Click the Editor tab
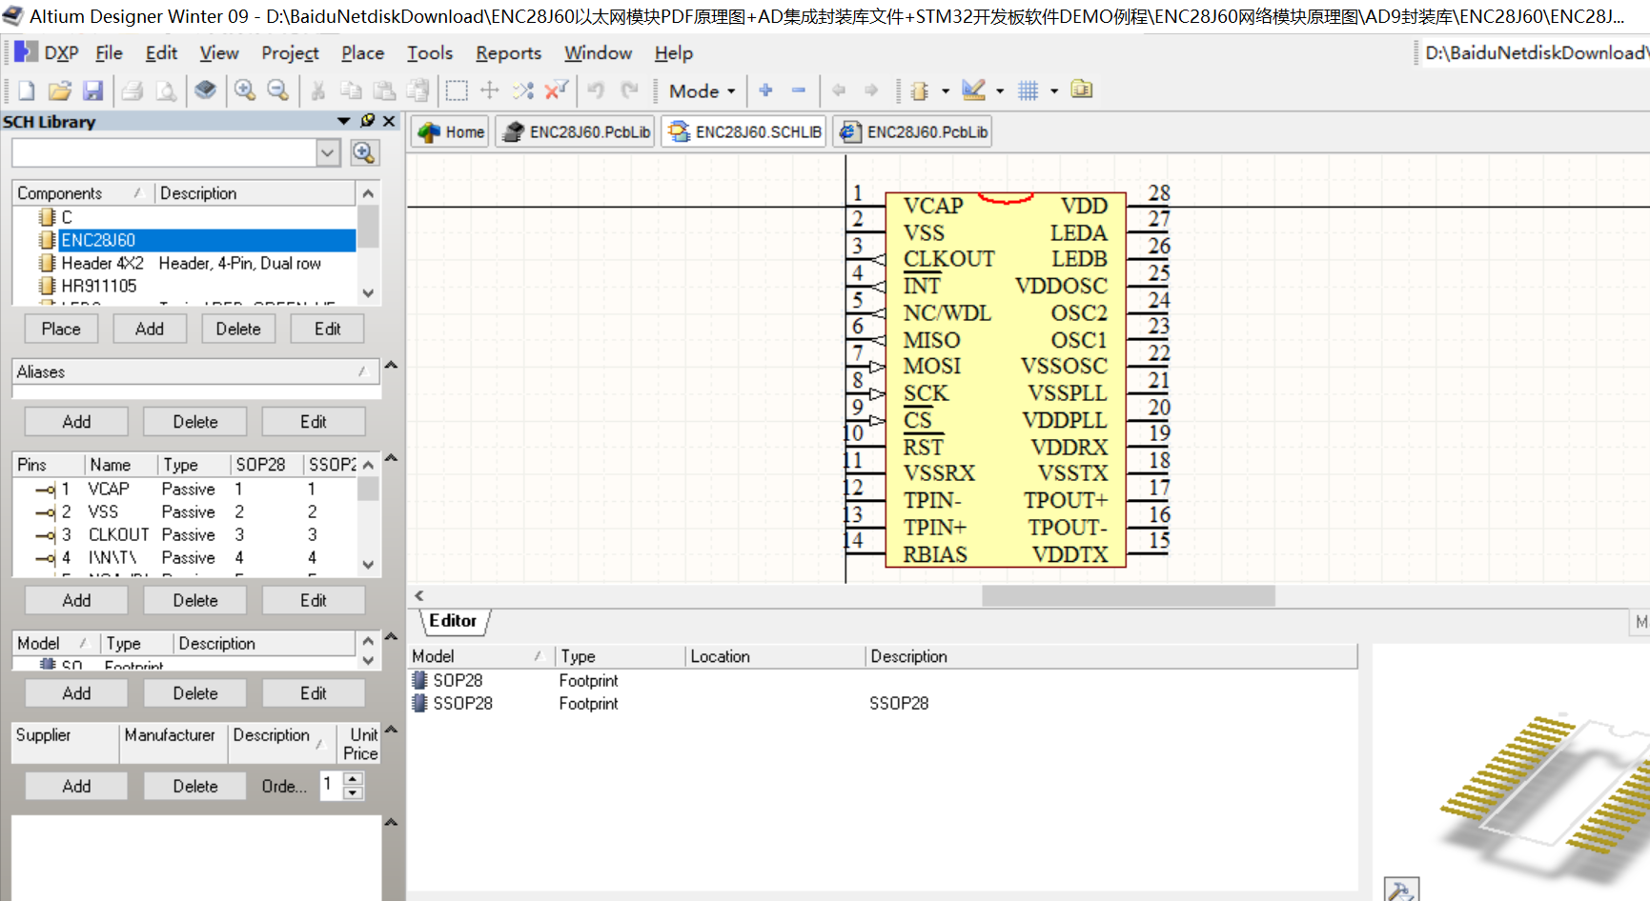 (453, 621)
